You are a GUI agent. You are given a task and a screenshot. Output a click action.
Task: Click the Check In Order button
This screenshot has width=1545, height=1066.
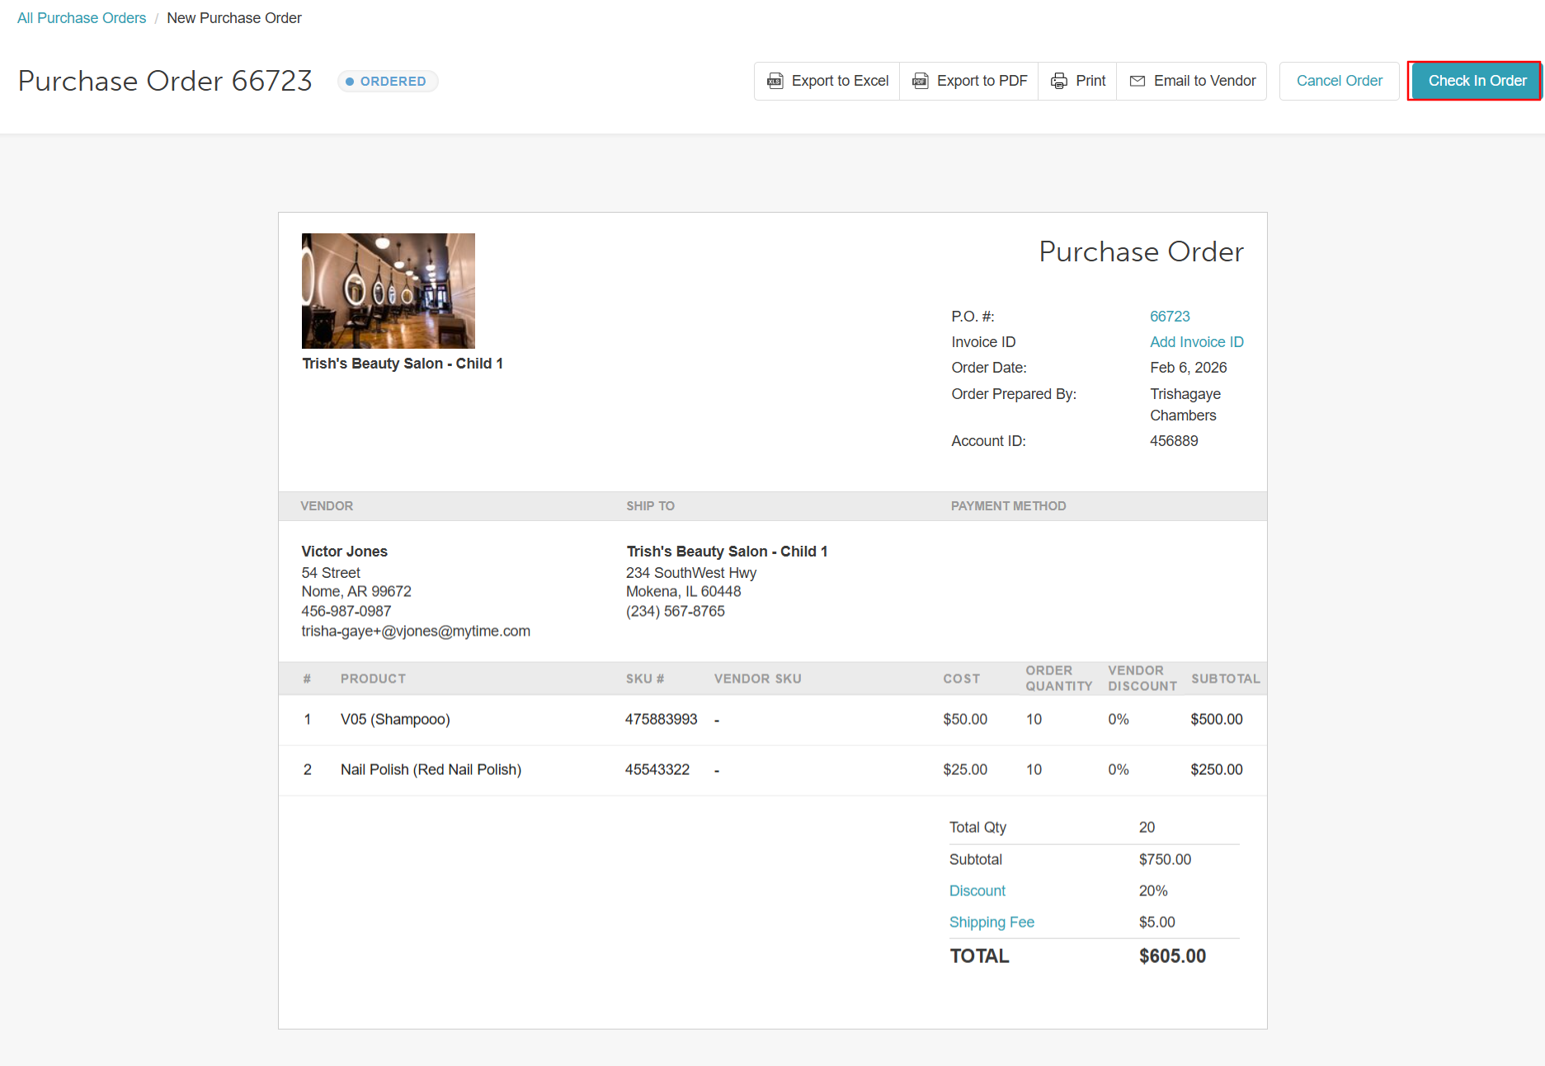coord(1476,81)
